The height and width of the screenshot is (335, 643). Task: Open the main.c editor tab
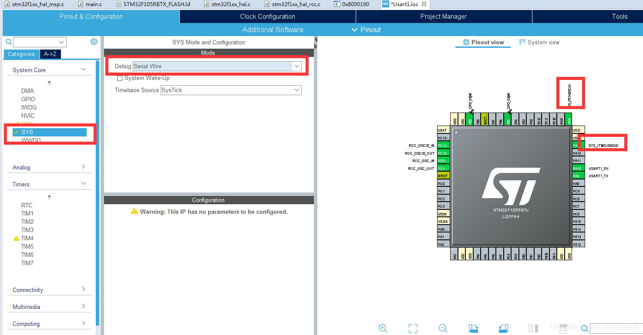[x=91, y=4]
